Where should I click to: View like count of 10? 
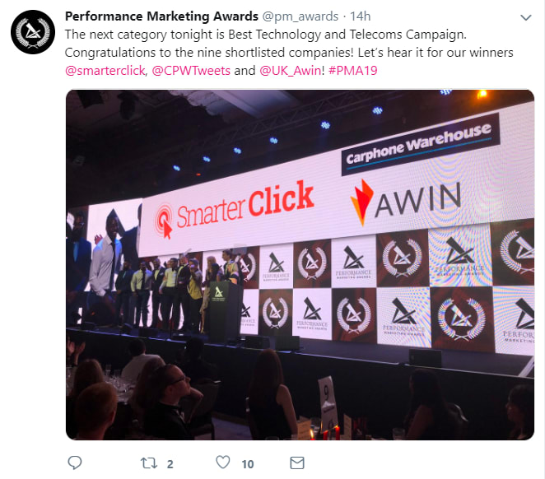pyautogui.click(x=248, y=464)
